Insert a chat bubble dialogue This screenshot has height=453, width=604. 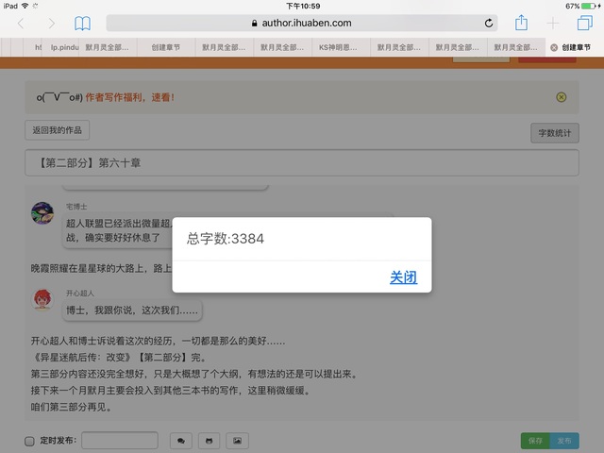[x=180, y=440]
